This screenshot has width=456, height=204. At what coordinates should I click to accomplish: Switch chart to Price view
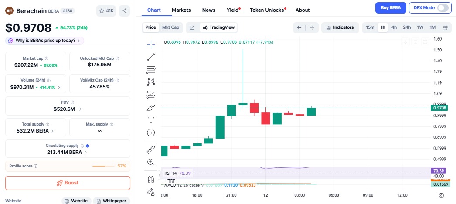151,27
